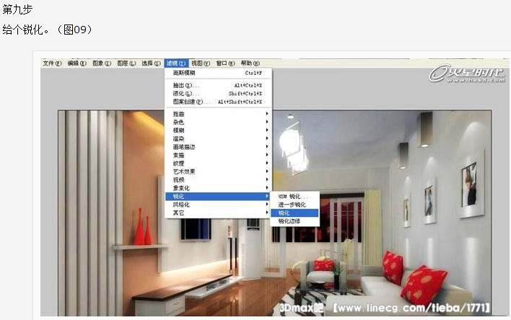Expand the 风格化 (Stylize) submenu
This screenshot has width=511, height=320.
click(x=181, y=205)
